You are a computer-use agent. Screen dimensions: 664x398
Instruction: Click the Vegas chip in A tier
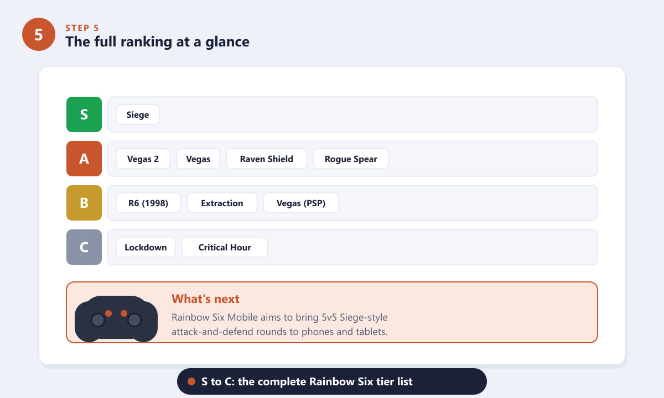(198, 159)
